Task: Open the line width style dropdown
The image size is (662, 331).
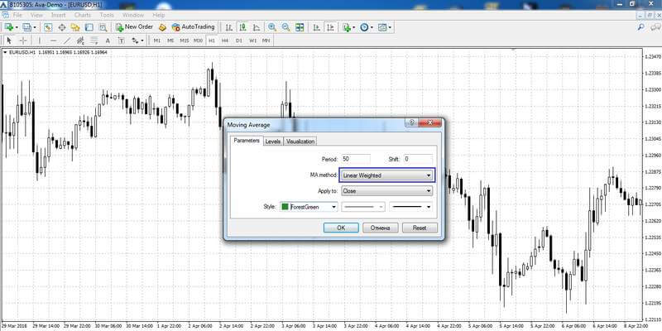Action: [410, 207]
